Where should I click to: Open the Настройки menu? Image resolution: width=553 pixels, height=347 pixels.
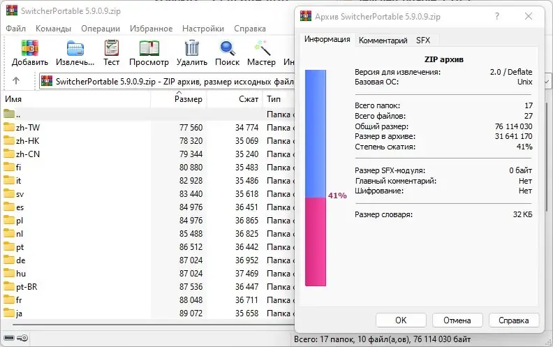(203, 29)
